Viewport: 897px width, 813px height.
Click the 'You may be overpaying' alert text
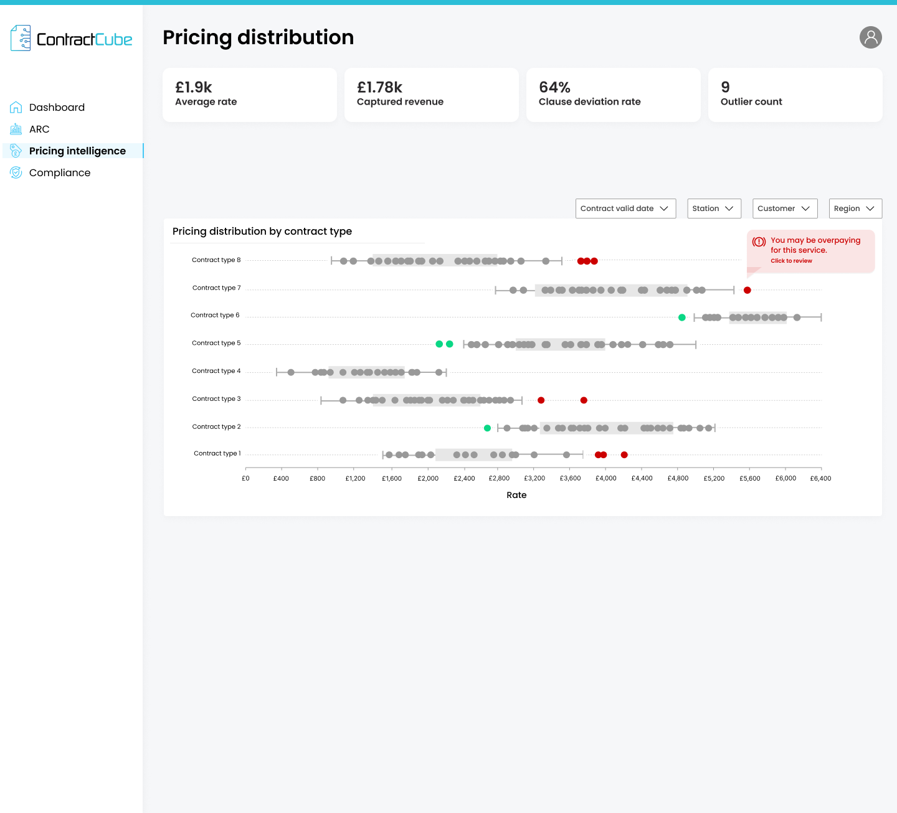815,245
